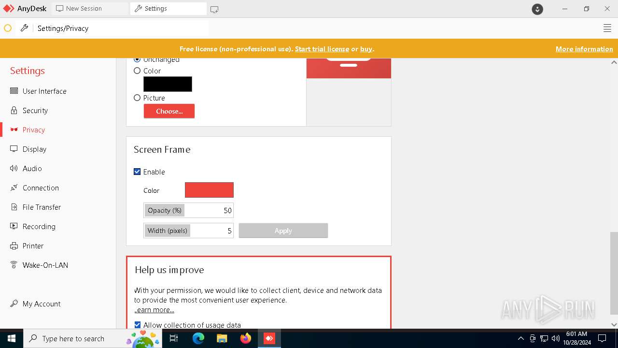This screenshot has width=618, height=348.
Task: Click AnyDesk taskbar icon
Action: 269,338
